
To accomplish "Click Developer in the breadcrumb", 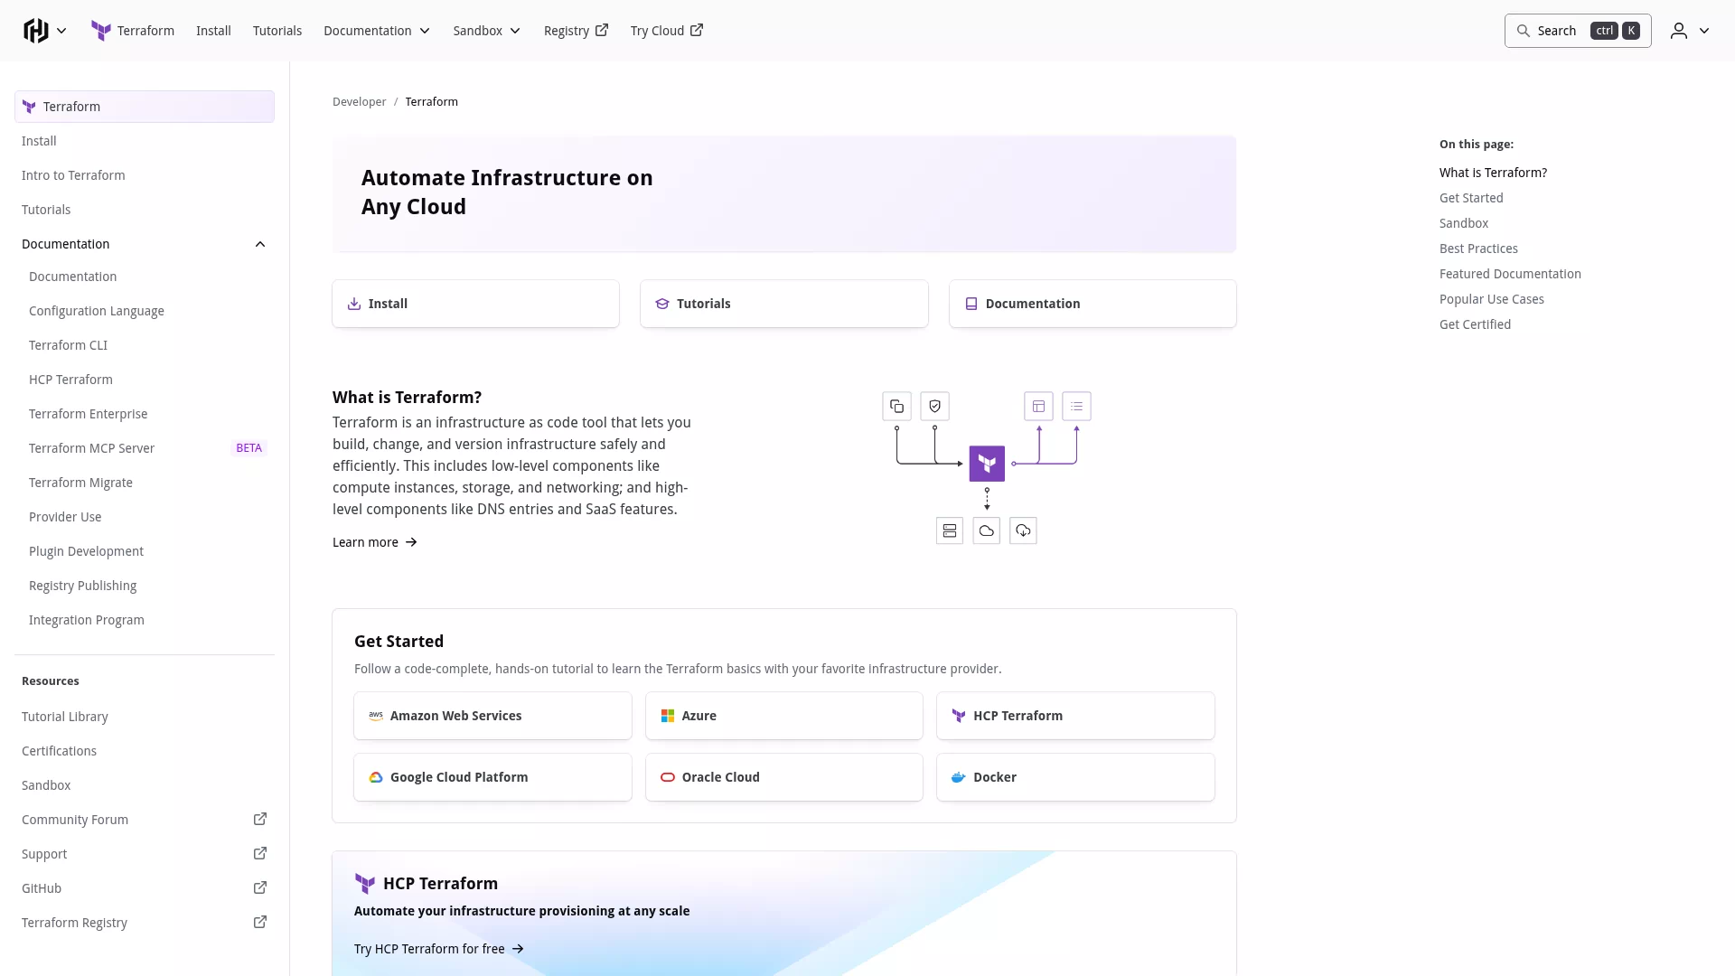I will (x=359, y=102).
